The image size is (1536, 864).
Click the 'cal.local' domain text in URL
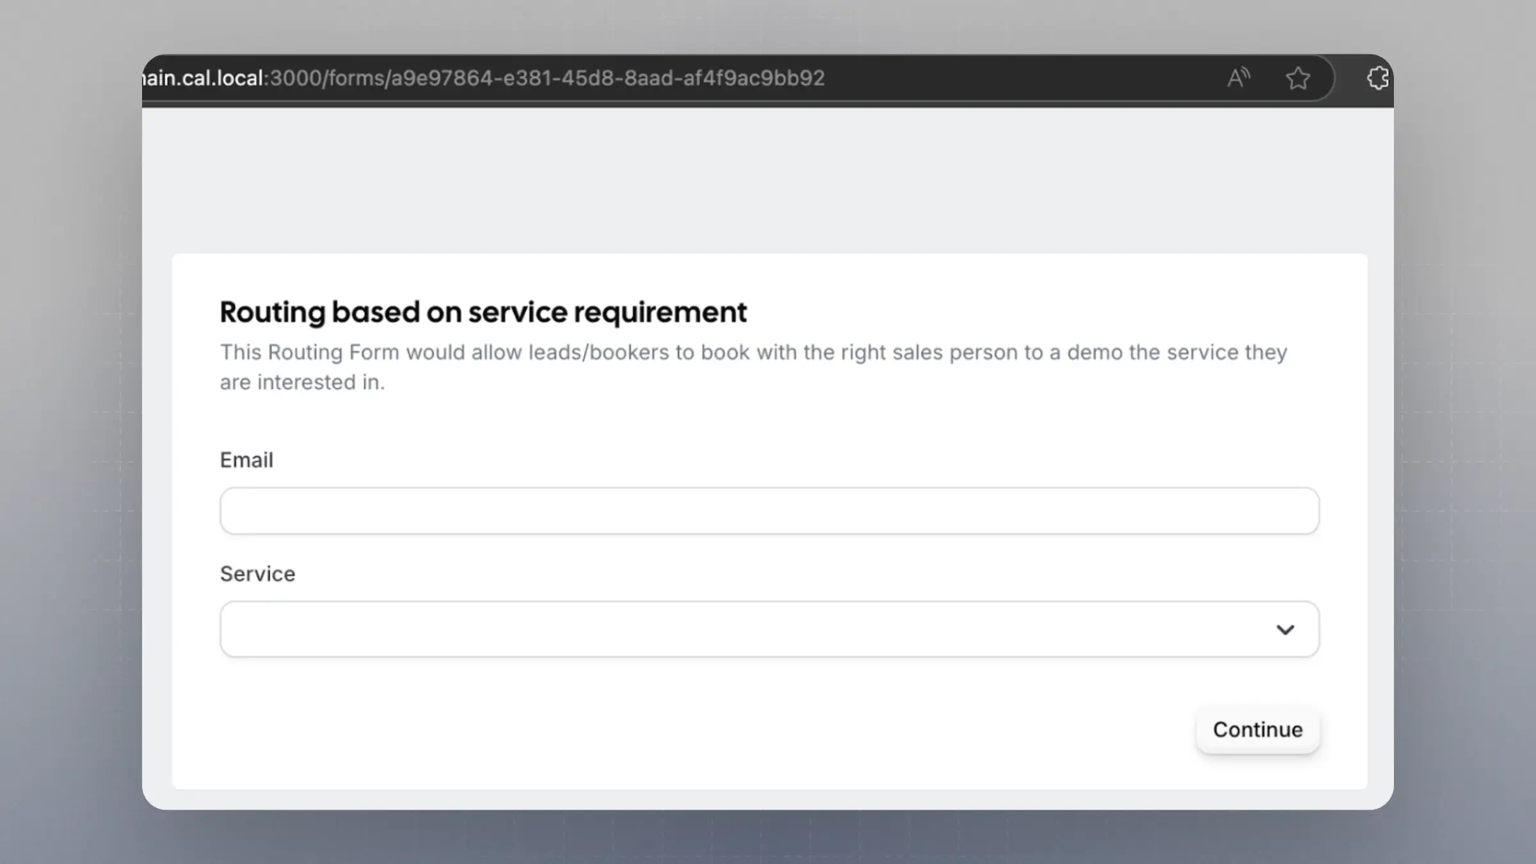(x=222, y=78)
